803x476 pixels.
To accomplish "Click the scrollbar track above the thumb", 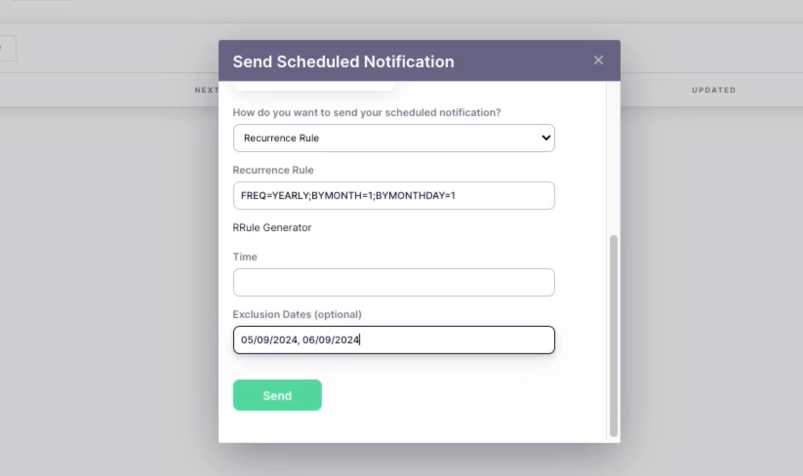I will tap(613, 156).
